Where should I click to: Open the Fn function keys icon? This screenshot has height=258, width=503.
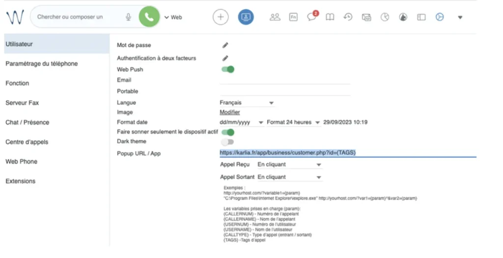click(x=293, y=17)
